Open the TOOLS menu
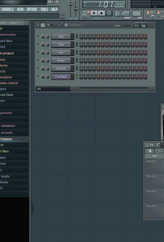This screenshot has height=242, width=164. 44,9
